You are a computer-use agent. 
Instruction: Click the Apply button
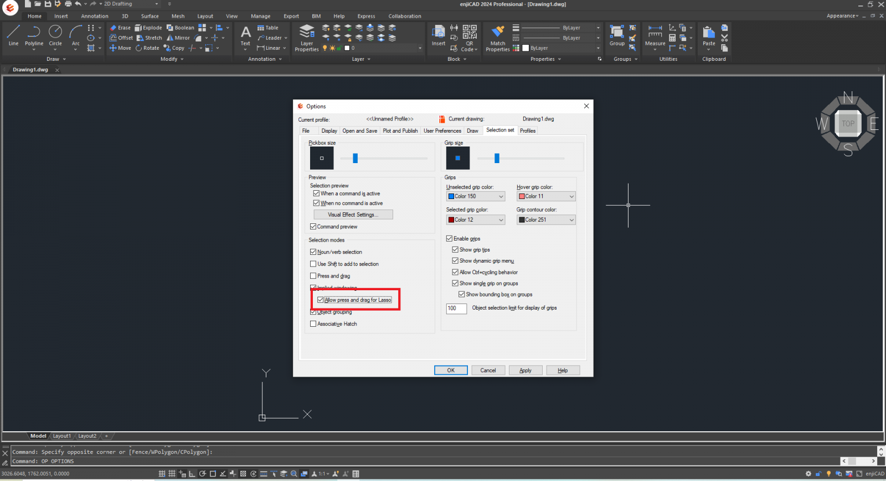tap(526, 370)
